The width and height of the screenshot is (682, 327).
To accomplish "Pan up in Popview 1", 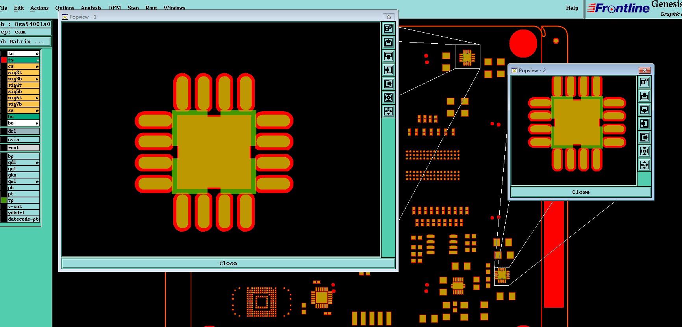I will (388, 42).
